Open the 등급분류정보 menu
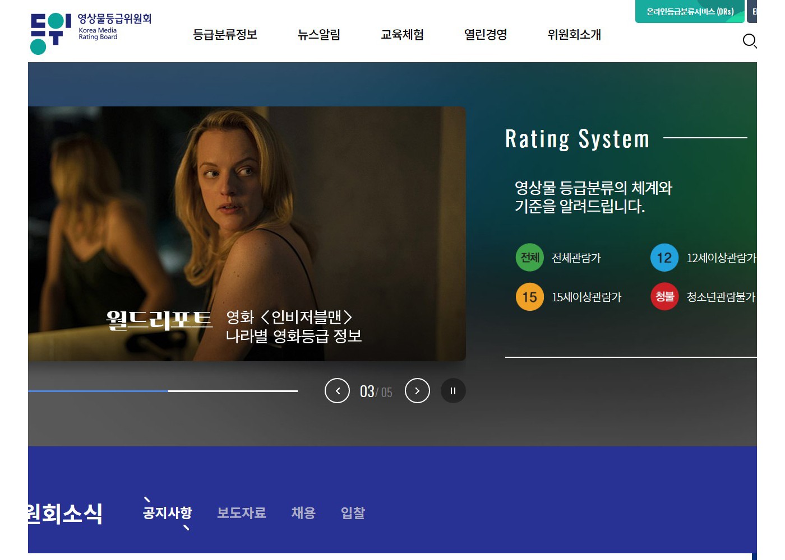The image size is (785, 560). (225, 35)
